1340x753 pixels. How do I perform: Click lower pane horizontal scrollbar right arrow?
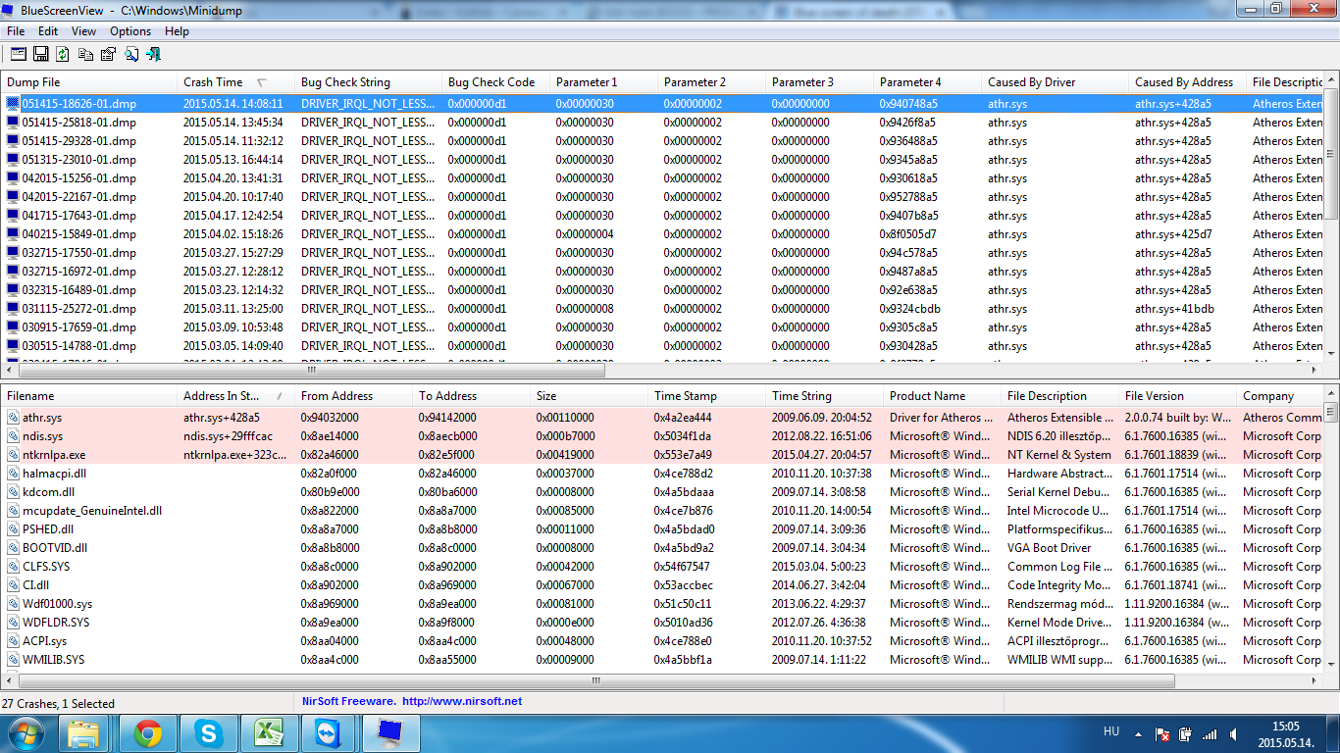click(x=1315, y=680)
